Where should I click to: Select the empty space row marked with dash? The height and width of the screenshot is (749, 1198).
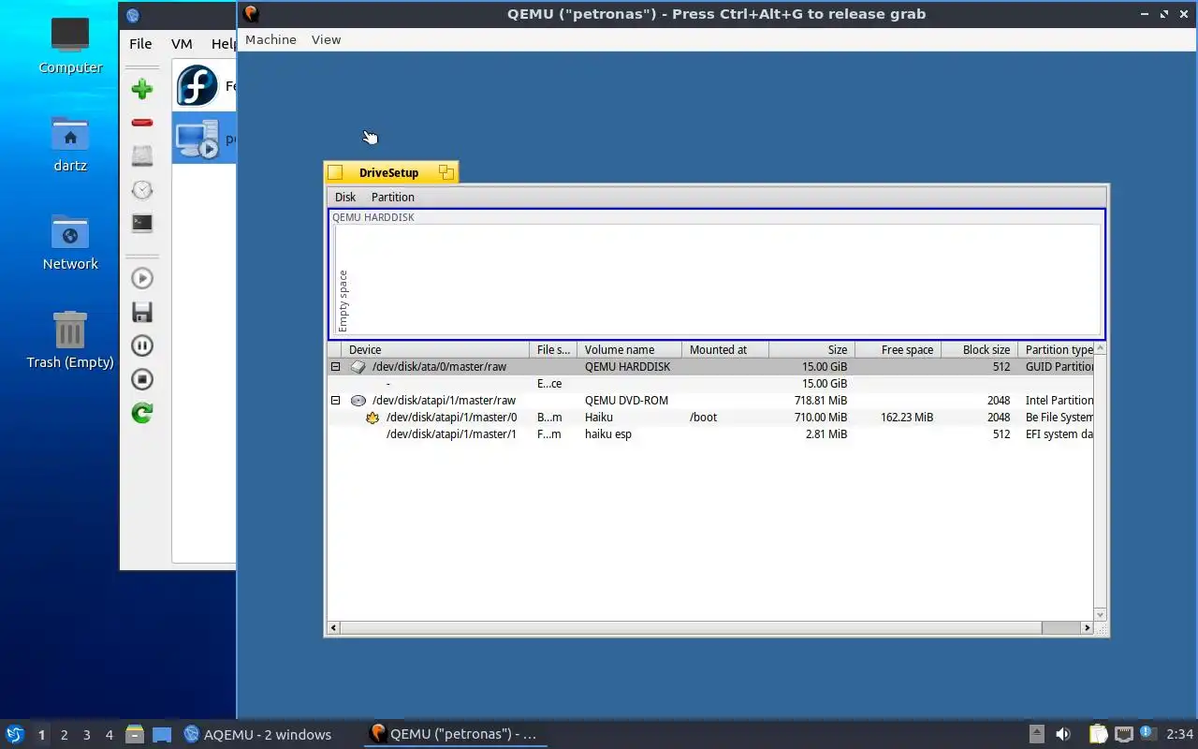(710, 384)
